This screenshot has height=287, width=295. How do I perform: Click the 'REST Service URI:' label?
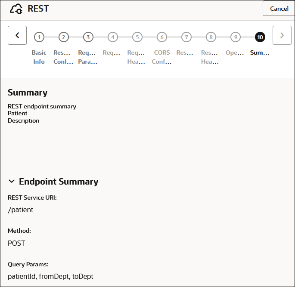(32, 198)
